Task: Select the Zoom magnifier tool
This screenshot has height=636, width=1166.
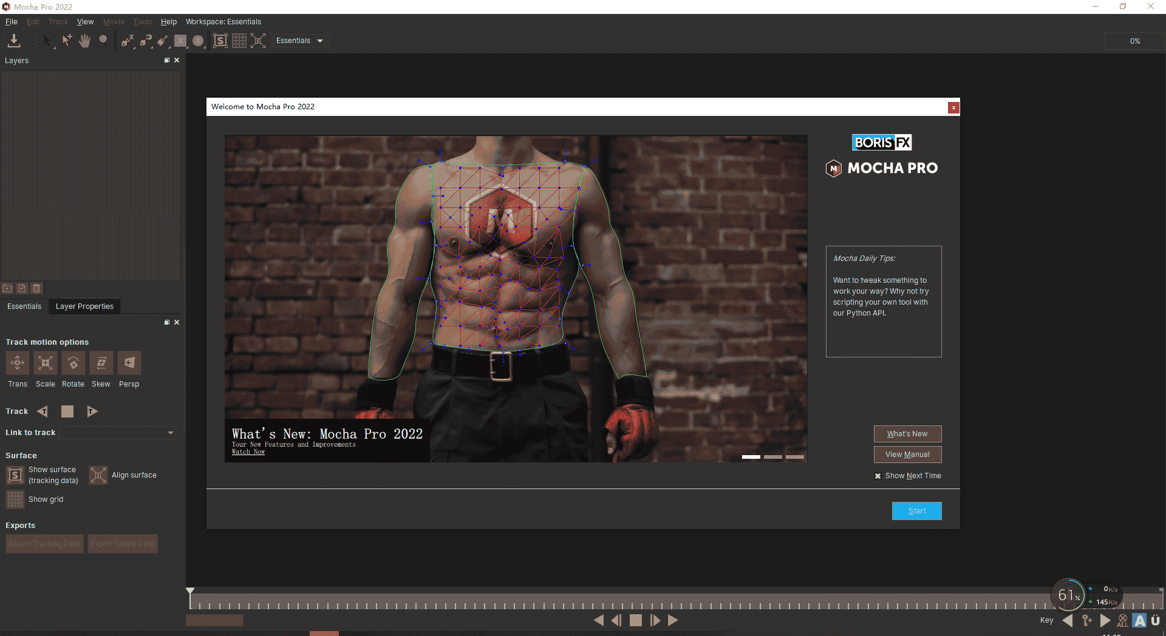Action: point(103,41)
